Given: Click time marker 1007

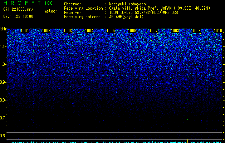Looking at the screenshot, I should pos(153,31).
